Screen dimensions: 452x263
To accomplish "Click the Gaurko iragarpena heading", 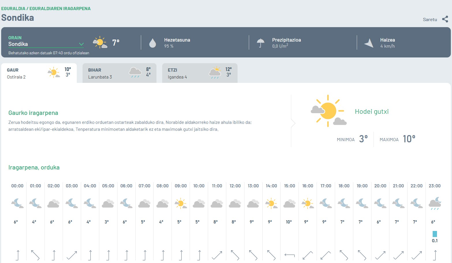I will coord(33,113).
